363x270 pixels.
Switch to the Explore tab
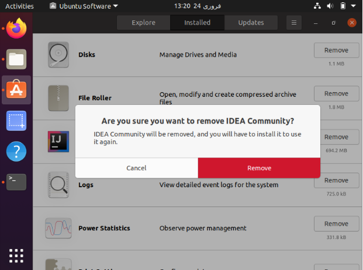144,23
